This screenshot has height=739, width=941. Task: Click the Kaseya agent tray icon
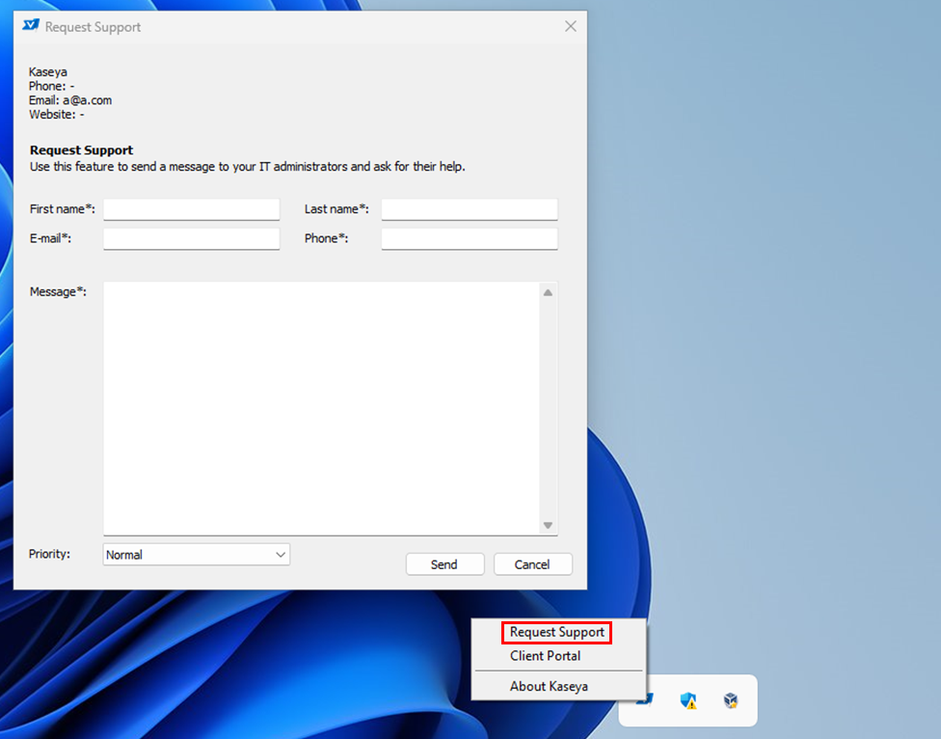tap(646, 700)
